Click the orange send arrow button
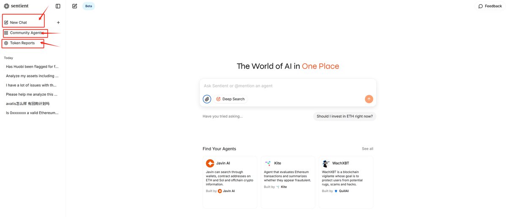The image size is (507, 217). 369,99
